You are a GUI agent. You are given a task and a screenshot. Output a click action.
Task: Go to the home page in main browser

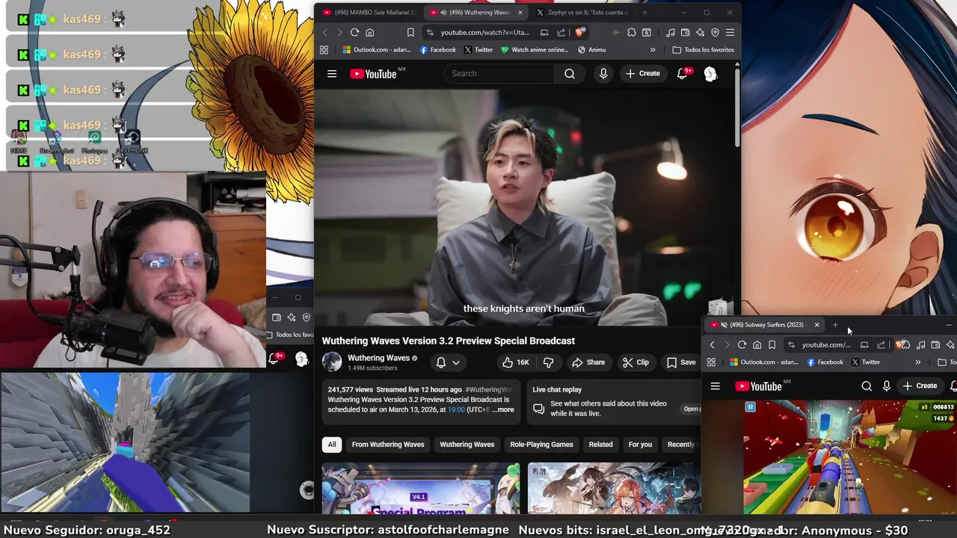(x=369, y=32)
